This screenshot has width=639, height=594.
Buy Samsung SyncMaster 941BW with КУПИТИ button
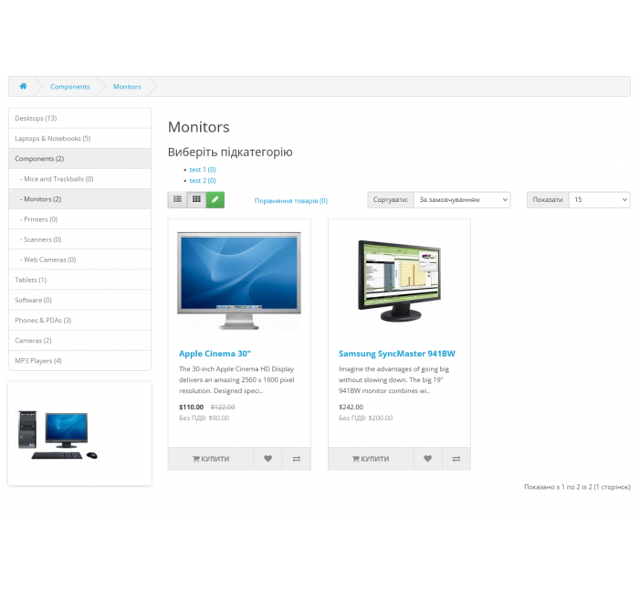[x=371, y=459]
